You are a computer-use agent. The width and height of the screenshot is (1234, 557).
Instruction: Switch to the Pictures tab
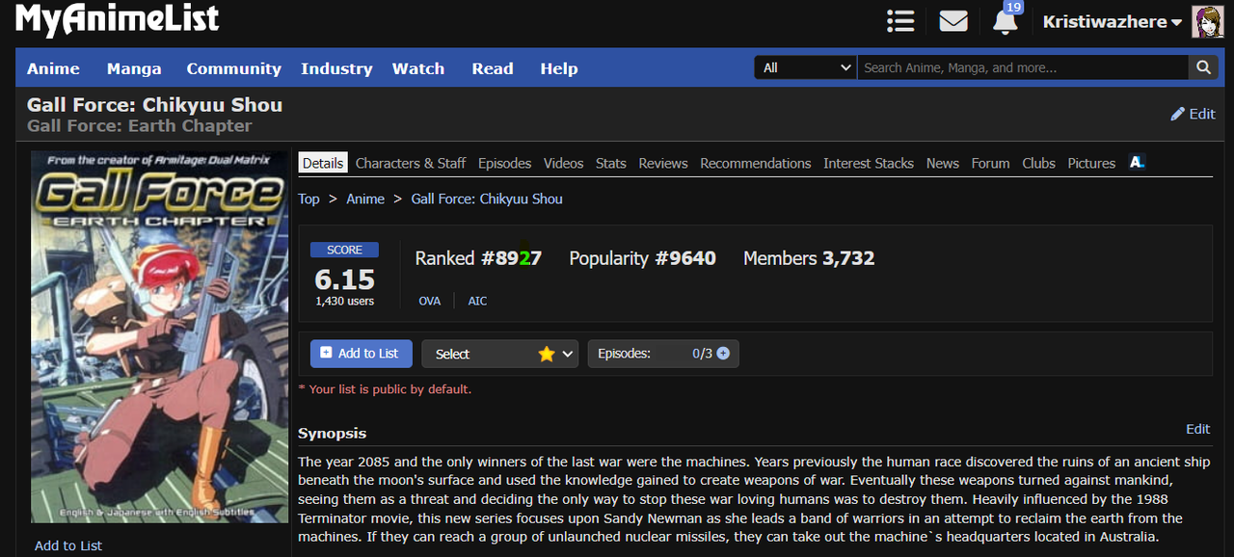point(1091,163)
